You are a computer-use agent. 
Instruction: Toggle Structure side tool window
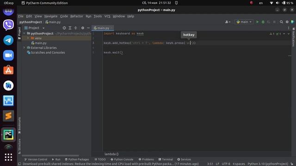(19, 146)
